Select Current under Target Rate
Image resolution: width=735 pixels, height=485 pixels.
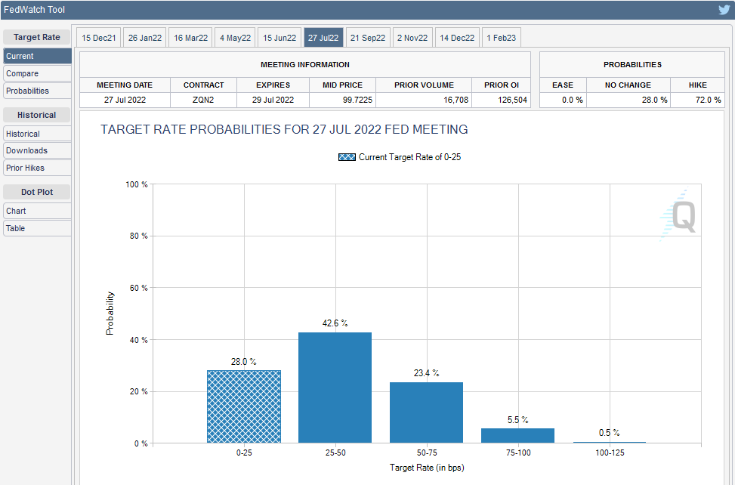tap(38, 56)
